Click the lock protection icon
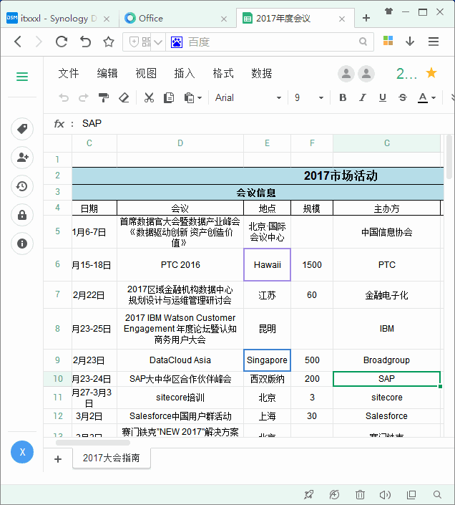Image resolution: width=455 pixels, height=505 pixels. pos(22,215)
